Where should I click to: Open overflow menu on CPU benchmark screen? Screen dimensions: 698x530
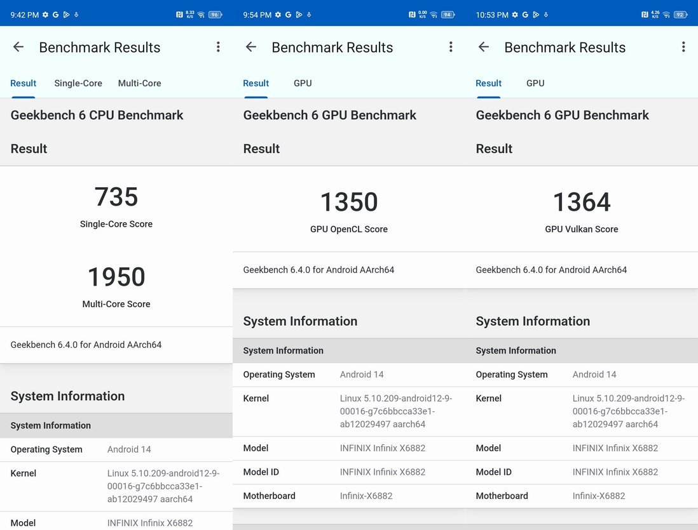218,47
